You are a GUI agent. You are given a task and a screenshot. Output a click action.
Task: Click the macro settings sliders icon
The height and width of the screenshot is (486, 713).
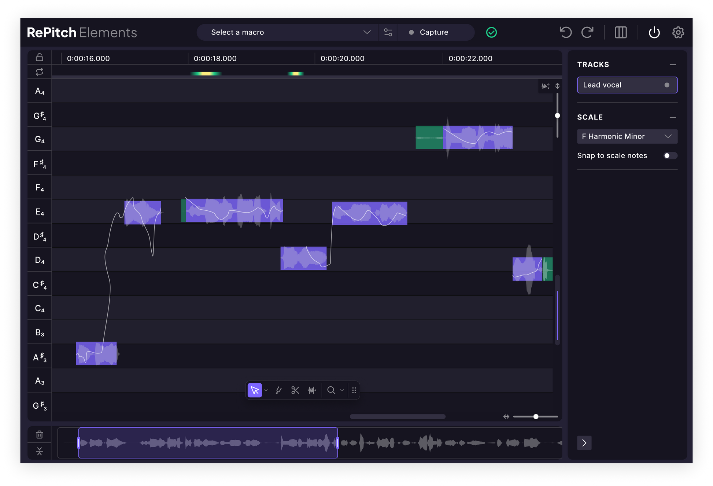coord(388,32)
